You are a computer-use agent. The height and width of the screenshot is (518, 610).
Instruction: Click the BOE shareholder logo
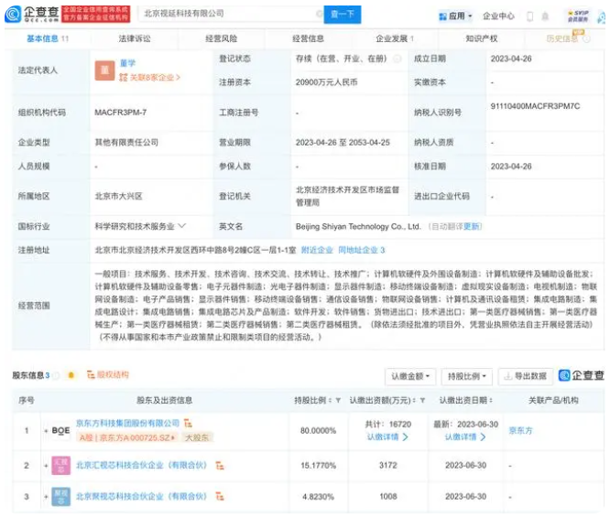click(60, 430)
